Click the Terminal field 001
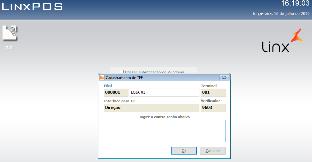Image resolution: width=312 pixels, height=162 pixels. 213,93
